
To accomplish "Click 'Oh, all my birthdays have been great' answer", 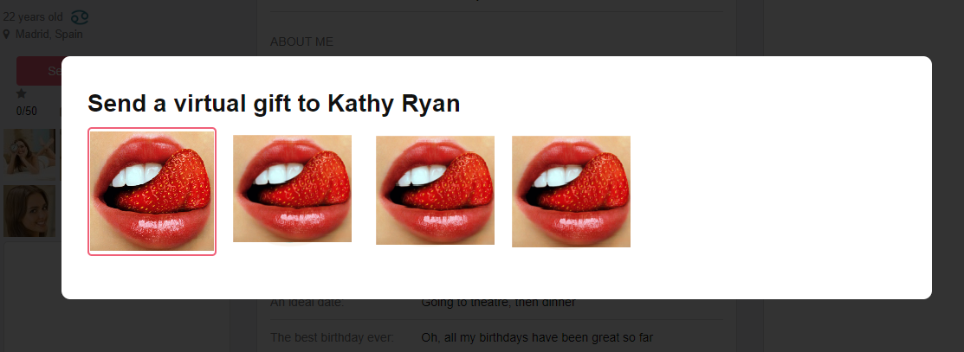I will [537, 337].
